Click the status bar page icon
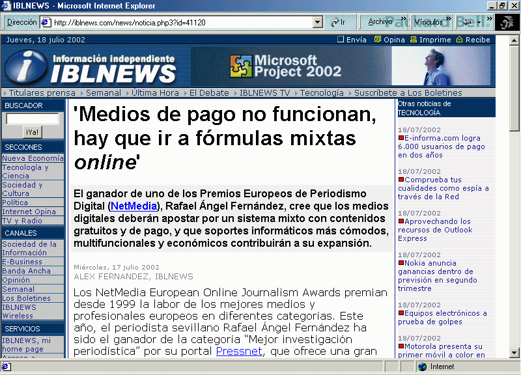This screenshot has height=375, width=521. [6, 367]
